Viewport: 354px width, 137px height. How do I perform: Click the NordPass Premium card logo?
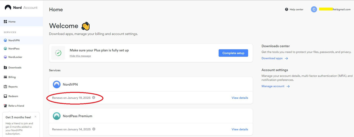pyautogui.click(x=57, y=116)
